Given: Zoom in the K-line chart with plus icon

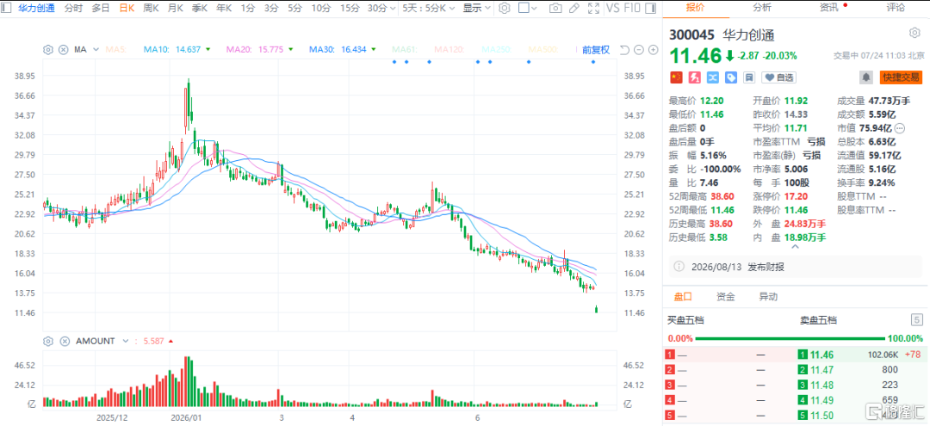Looking at the screenshot, I should tap(653, 50).
